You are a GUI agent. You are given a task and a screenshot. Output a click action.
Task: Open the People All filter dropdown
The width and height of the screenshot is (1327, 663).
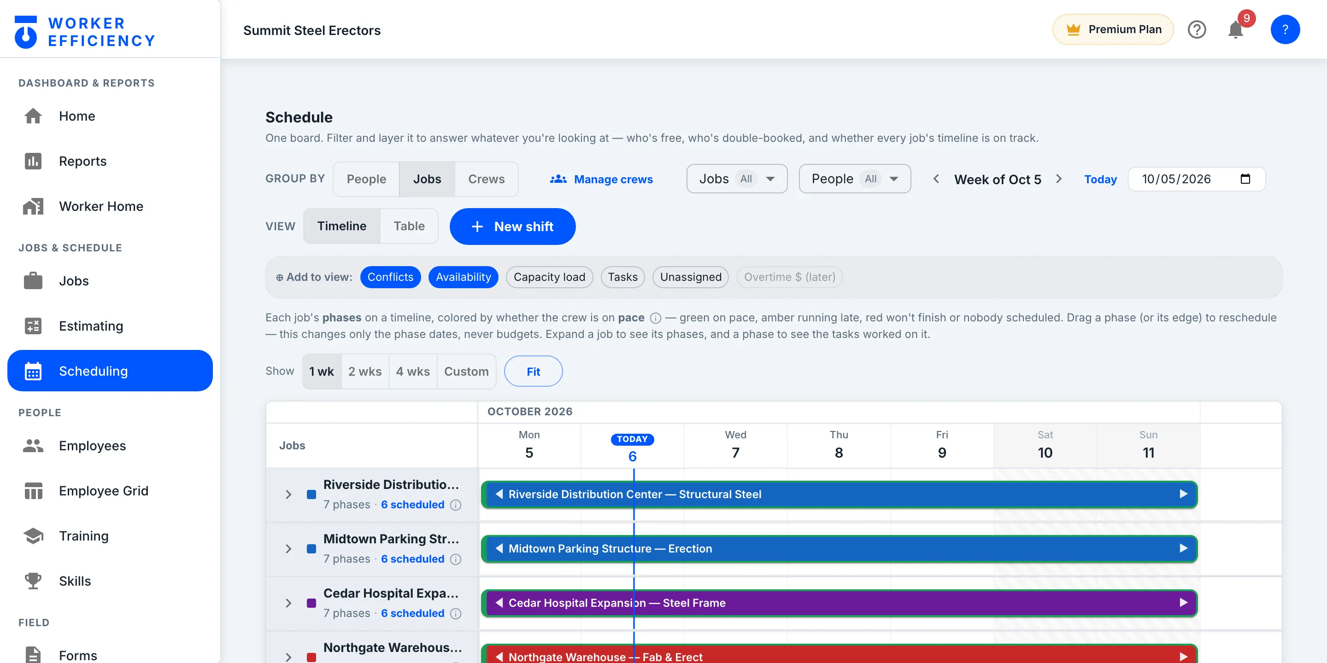tap(855, 179)
